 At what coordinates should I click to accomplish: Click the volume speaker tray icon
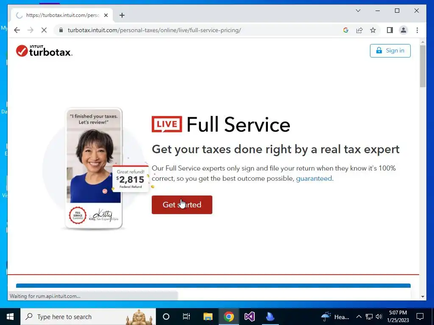[379, 317]
